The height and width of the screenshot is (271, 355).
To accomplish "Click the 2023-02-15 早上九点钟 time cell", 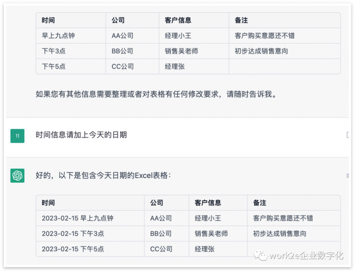I will click(x=78, y=218).
